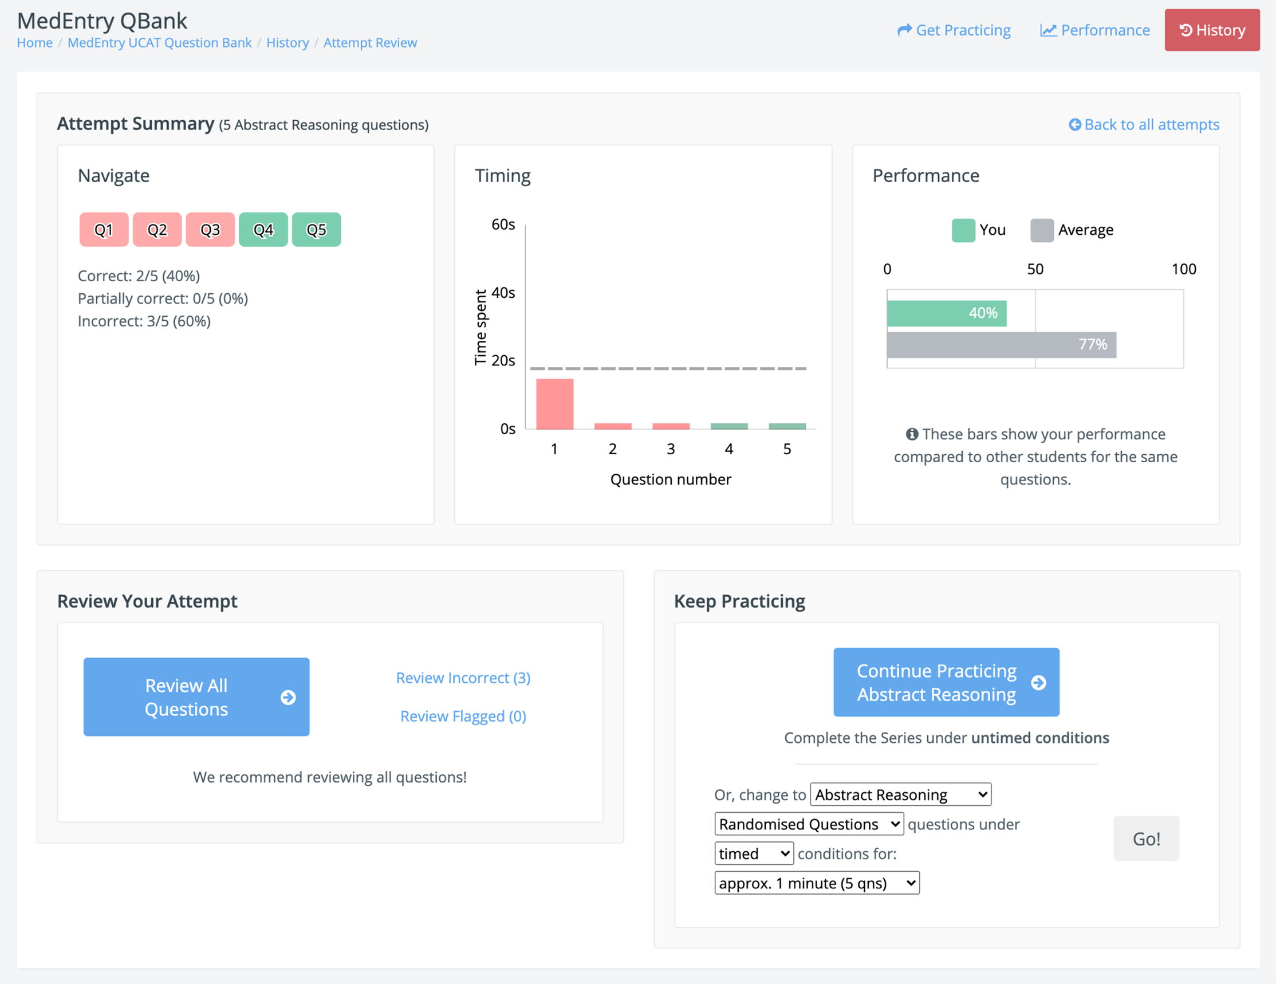The width and height of the screenshot is (1276, 984).
Task: Click the 'Correct: 2/5 (40%)' text
Action: (139, 276)
